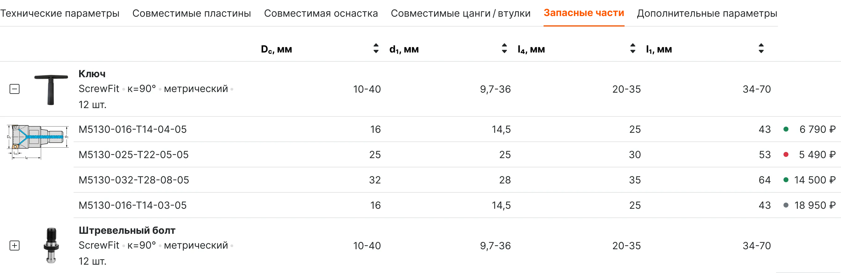Sort by d1, мм column arrows
Viewport: 841px width, 273px height.
504,48
